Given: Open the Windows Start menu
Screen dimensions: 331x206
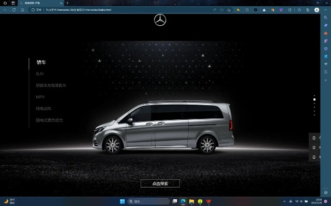Looking at the screenshot, I should pyautogui.click(x=123, y=201).
